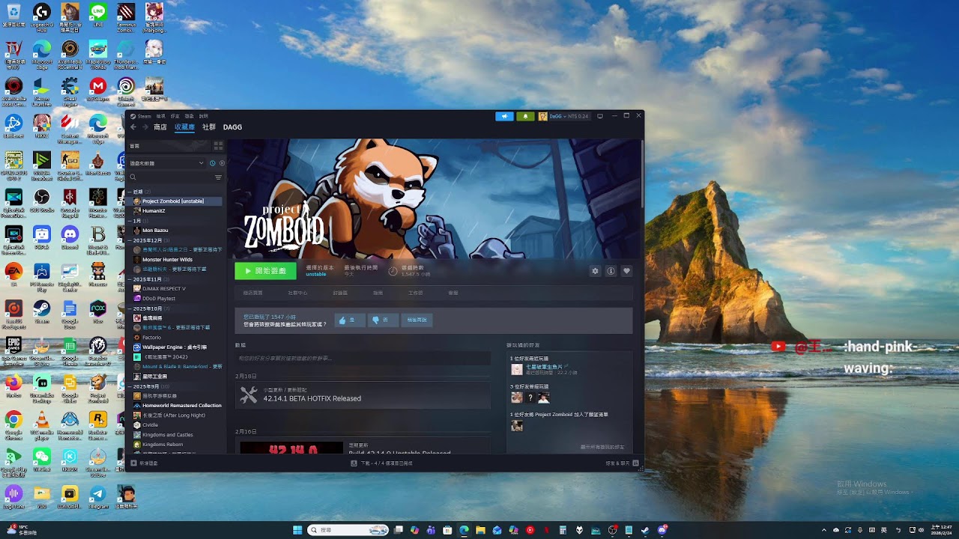Viewport: 959px width, 539px height.
Task: Click the taskbar search box
Action: pos(348,530)
